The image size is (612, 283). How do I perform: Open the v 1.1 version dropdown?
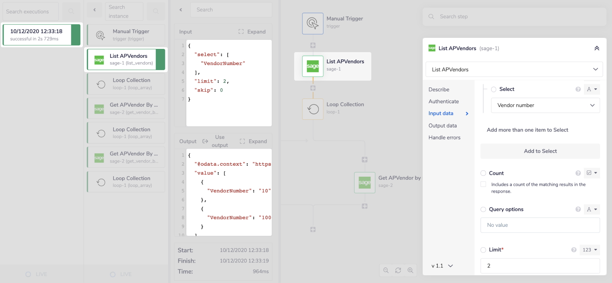pos(442,265)
